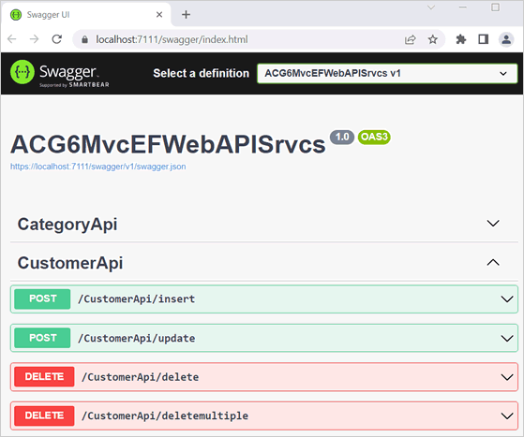Click the share page icon
Image resolution: width=524 pixels, height=437 pixels.
point(410,39)
